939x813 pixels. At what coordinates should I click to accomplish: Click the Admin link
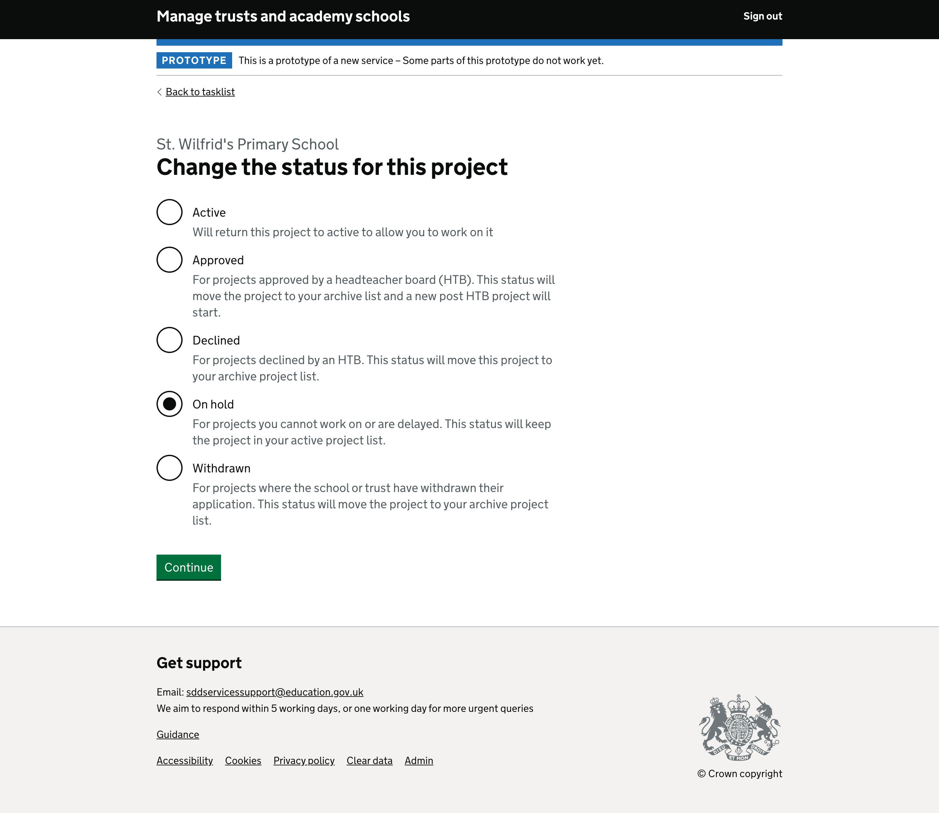tap(418, 760)
